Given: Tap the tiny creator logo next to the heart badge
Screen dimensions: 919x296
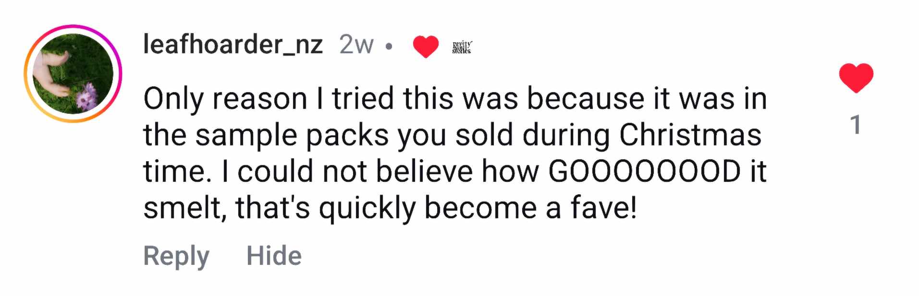Looking at the screenshot, I should coord(462,47).
